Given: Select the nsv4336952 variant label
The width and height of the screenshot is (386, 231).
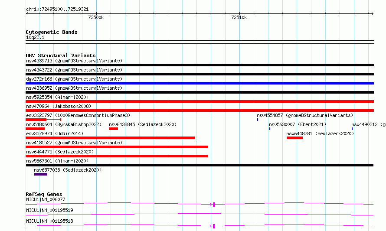Looking at the screenshot, I should click(74, 88).
